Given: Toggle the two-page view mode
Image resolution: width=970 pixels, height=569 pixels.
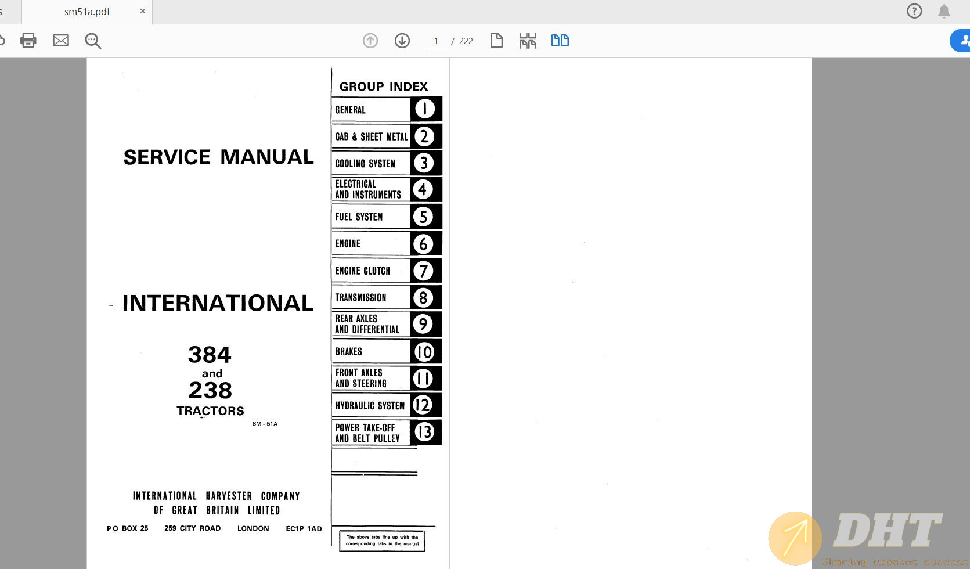Looking at the screenshot, I should pos(560,41).
